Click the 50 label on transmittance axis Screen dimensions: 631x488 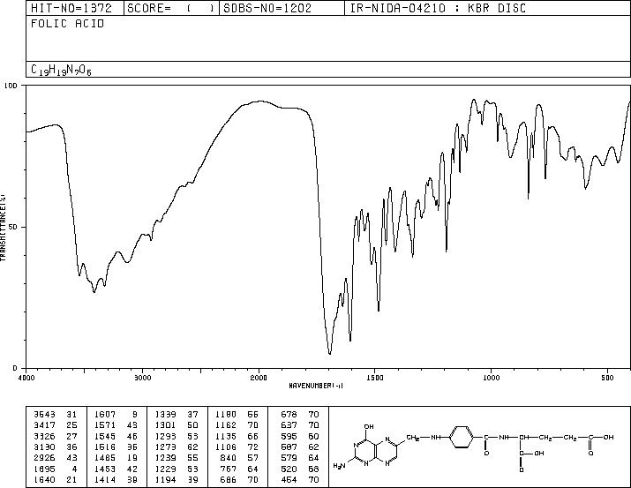click(x=11, y=227)
